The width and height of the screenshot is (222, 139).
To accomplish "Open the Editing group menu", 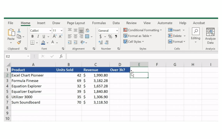I will coord(195,36).
